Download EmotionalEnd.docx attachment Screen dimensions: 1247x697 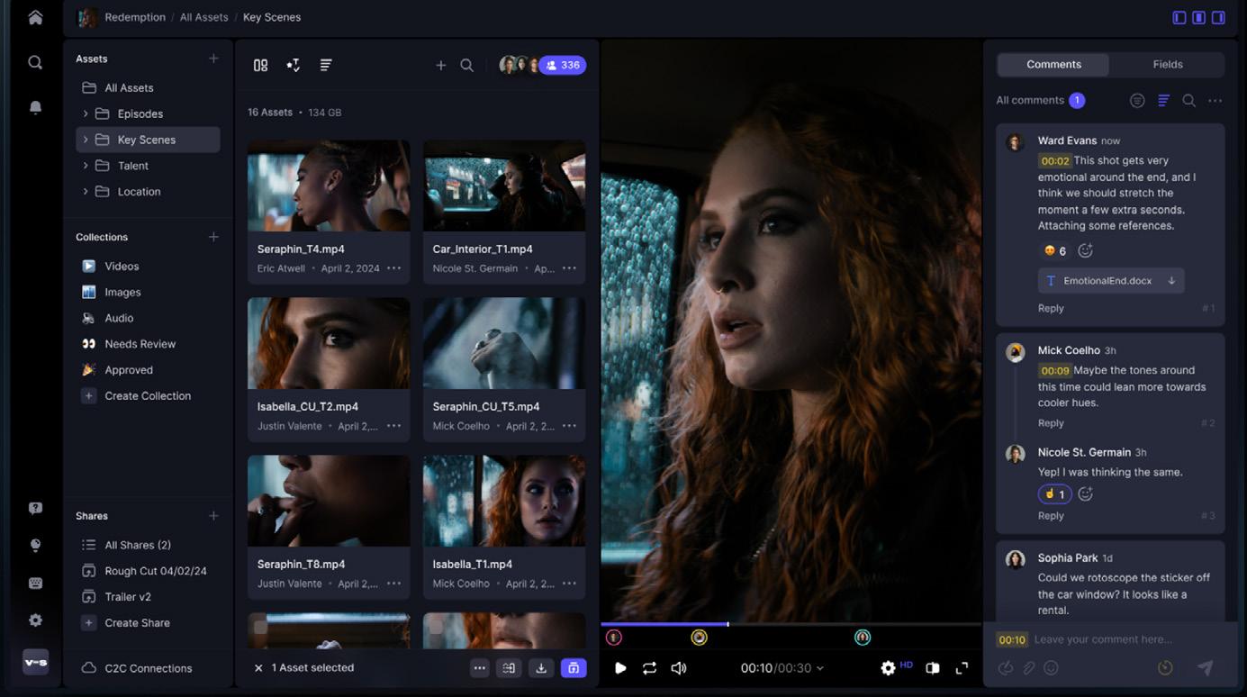tap(1171, 281)
